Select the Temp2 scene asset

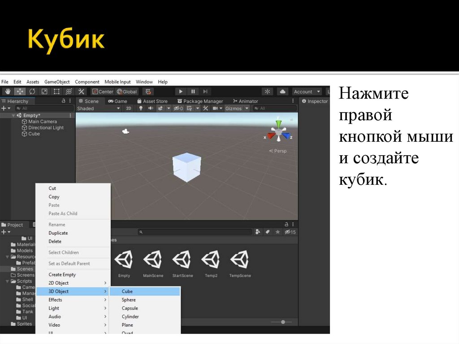coord(211,264)
